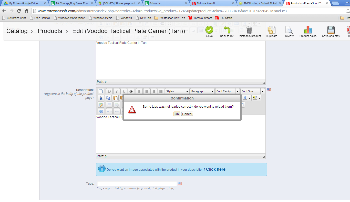Click the US flag beside the Description editor
This screenshot has width=350, height=202.
click(x=269, y=90)
